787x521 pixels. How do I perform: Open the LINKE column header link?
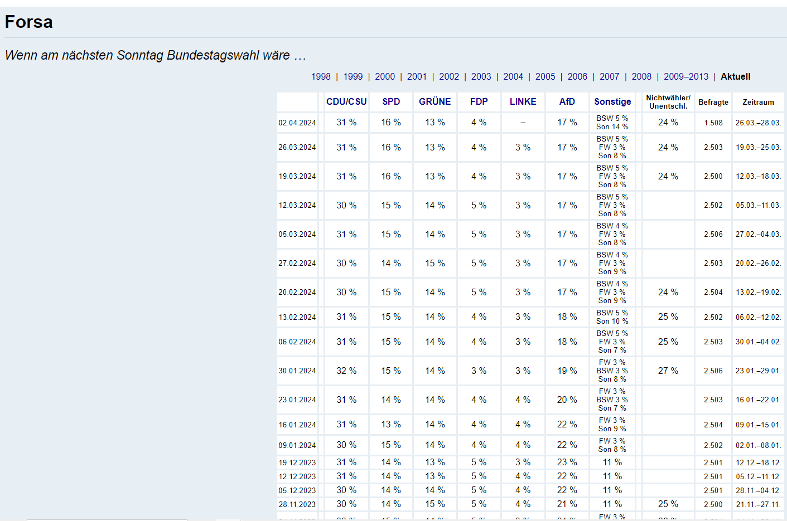[523, 101]
